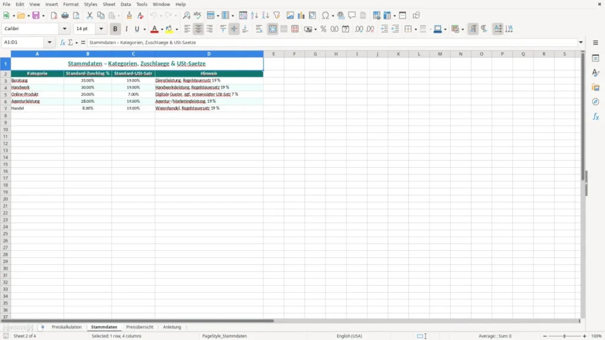Click in the formula input line
The width and height of the screenshot is (605, 340).
click(332, 42)
